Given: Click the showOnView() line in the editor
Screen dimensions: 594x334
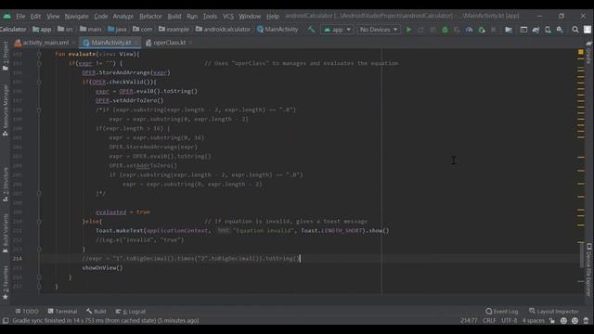Looking at the screenshot, I should click(x=102, y=268).
